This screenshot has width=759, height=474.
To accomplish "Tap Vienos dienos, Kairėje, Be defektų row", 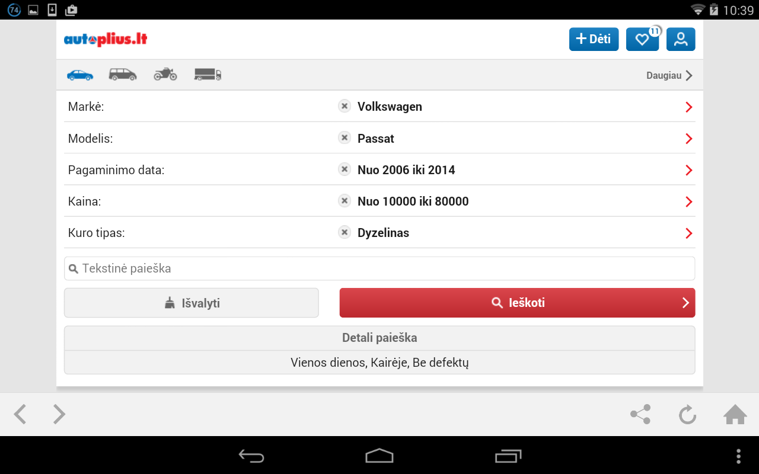I will [x=379, y=363].
